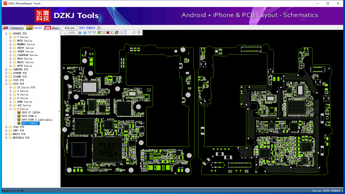Select OPPO F7 2DC091 layout file
345x194 pixels.
pos(31,113)
